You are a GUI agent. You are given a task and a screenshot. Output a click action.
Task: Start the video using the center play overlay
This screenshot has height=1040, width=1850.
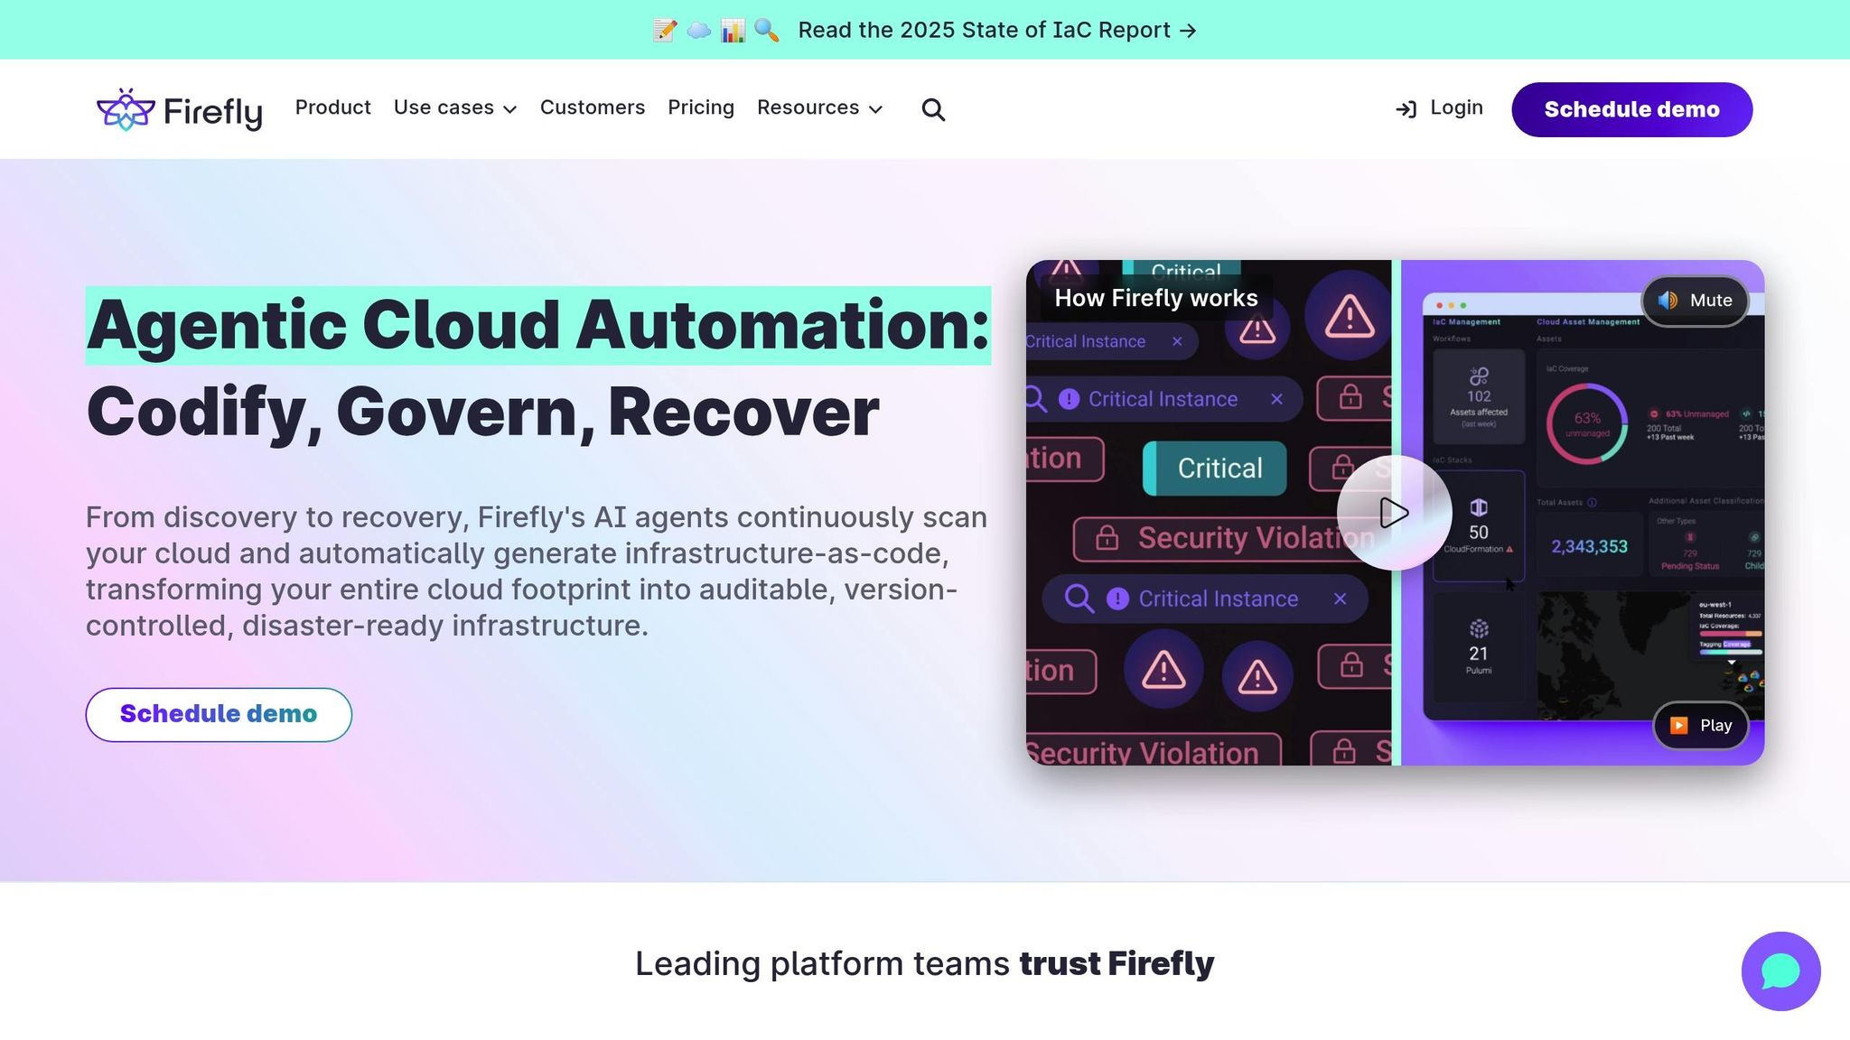click(x=1394, y=512)
